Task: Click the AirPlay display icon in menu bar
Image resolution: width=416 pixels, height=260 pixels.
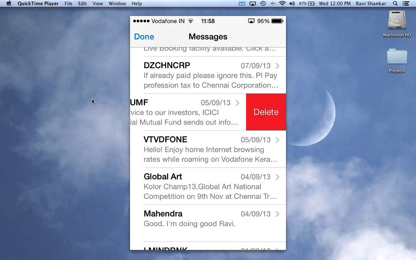Action: pos(252,4)
